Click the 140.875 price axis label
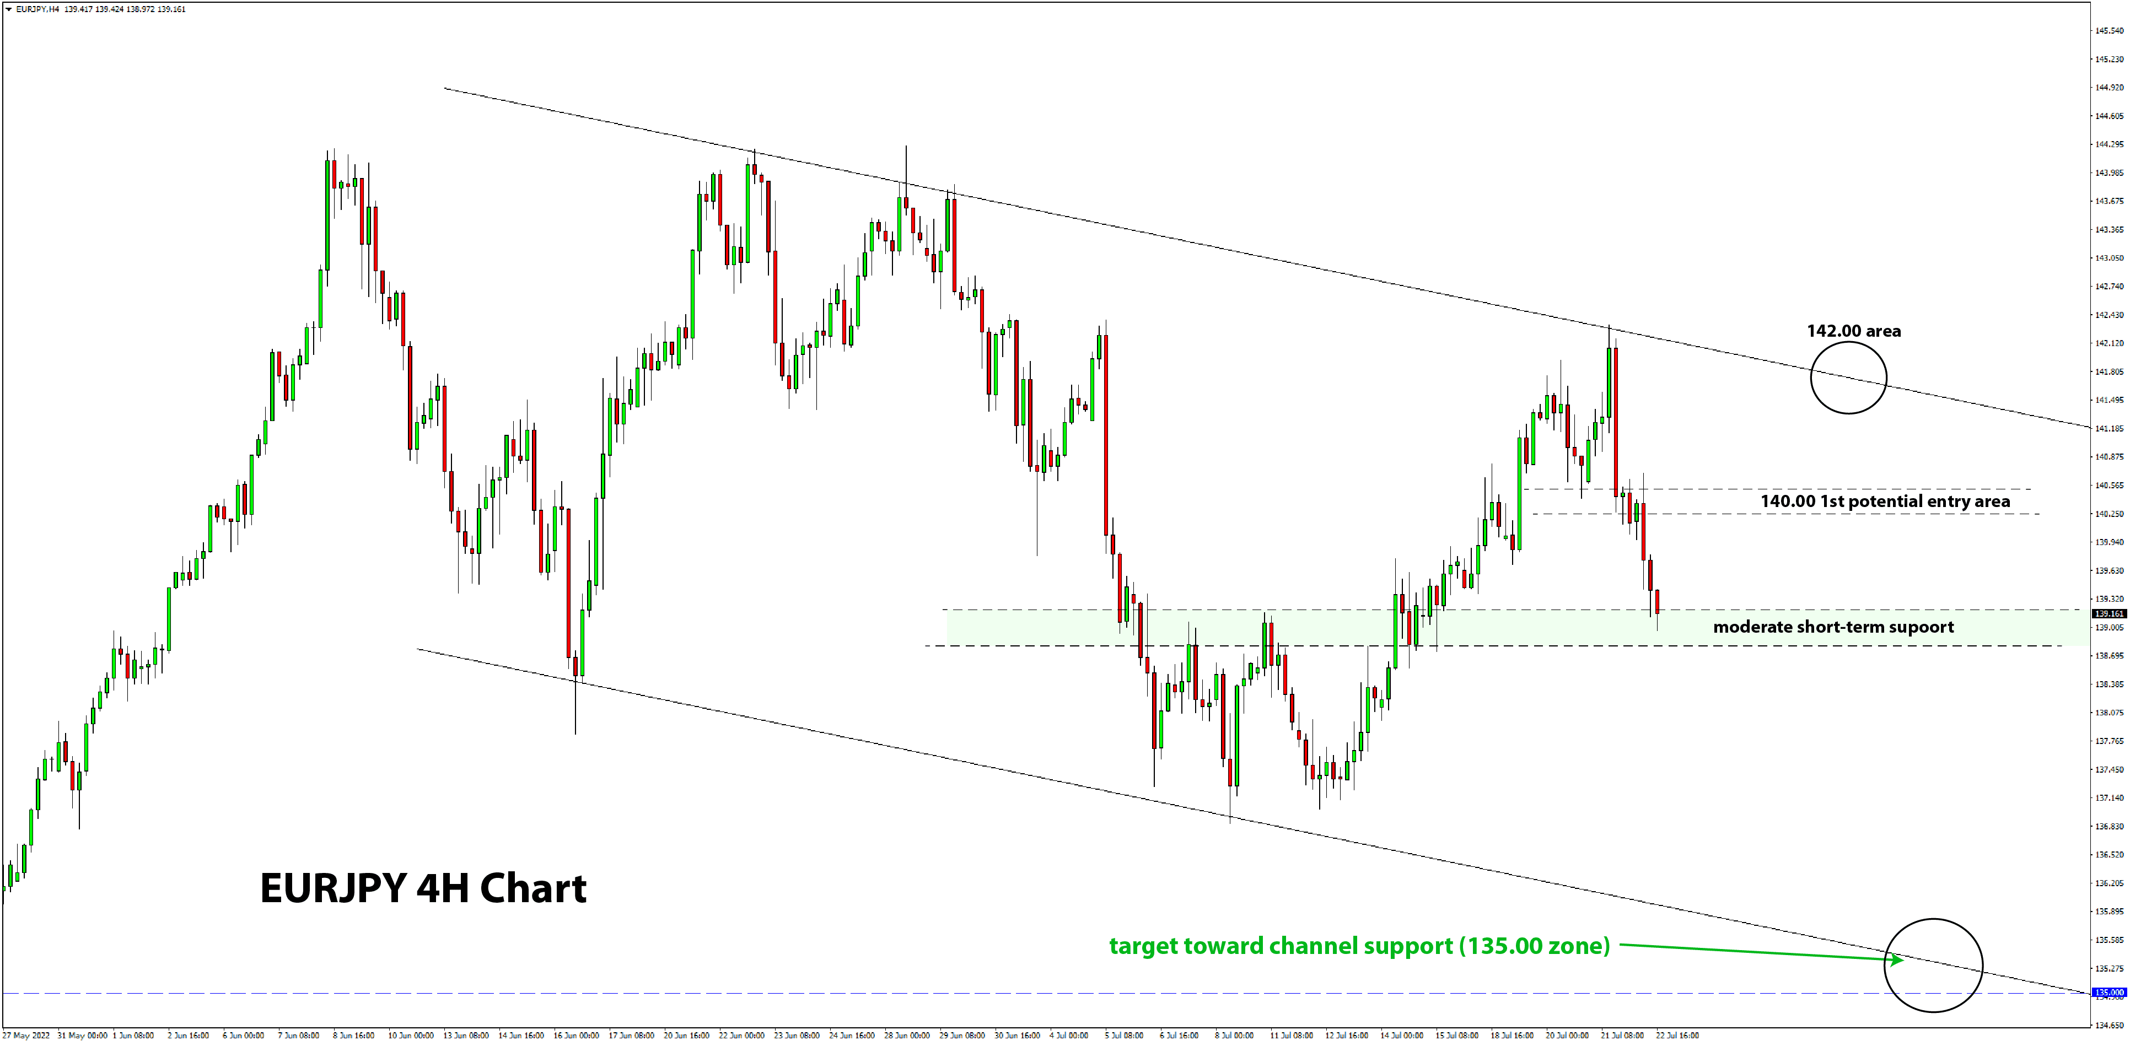 coord(2109,456)
